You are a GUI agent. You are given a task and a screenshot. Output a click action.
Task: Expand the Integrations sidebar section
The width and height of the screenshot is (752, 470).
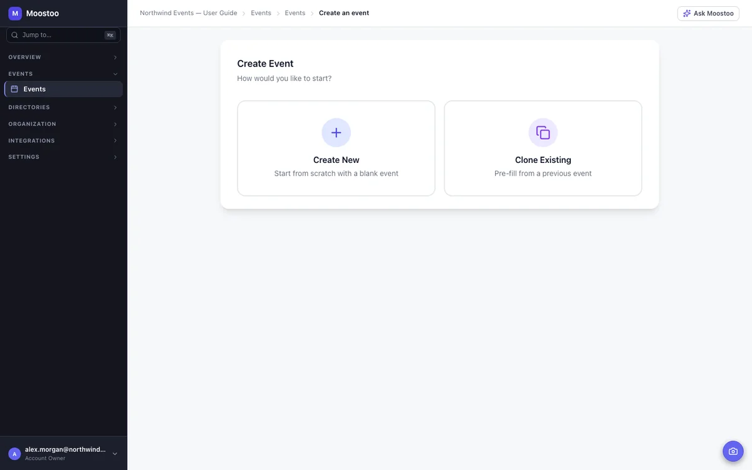[x=63, y=140]
